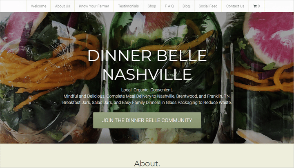Open the About Us page
This screenshot has width=294, height=168.
pos(62,6)
